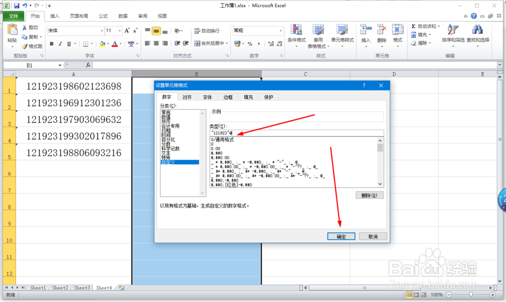Open Format as Table gallery
The height and width of the screenshot is (302, 506).
318,36
